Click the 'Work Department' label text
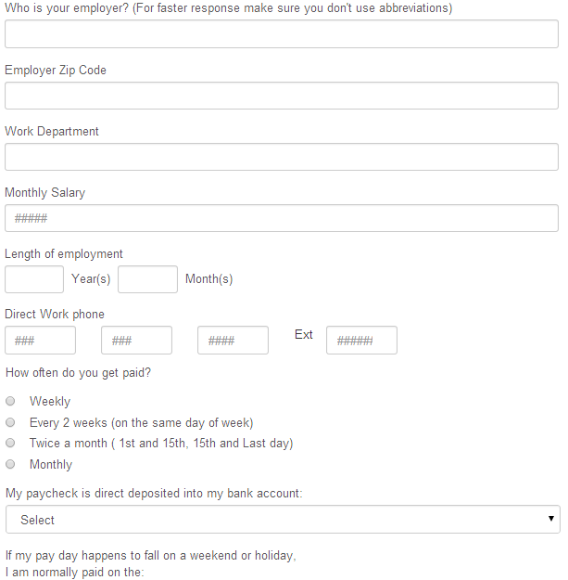 pyautogui.click(x=52, y=132)
